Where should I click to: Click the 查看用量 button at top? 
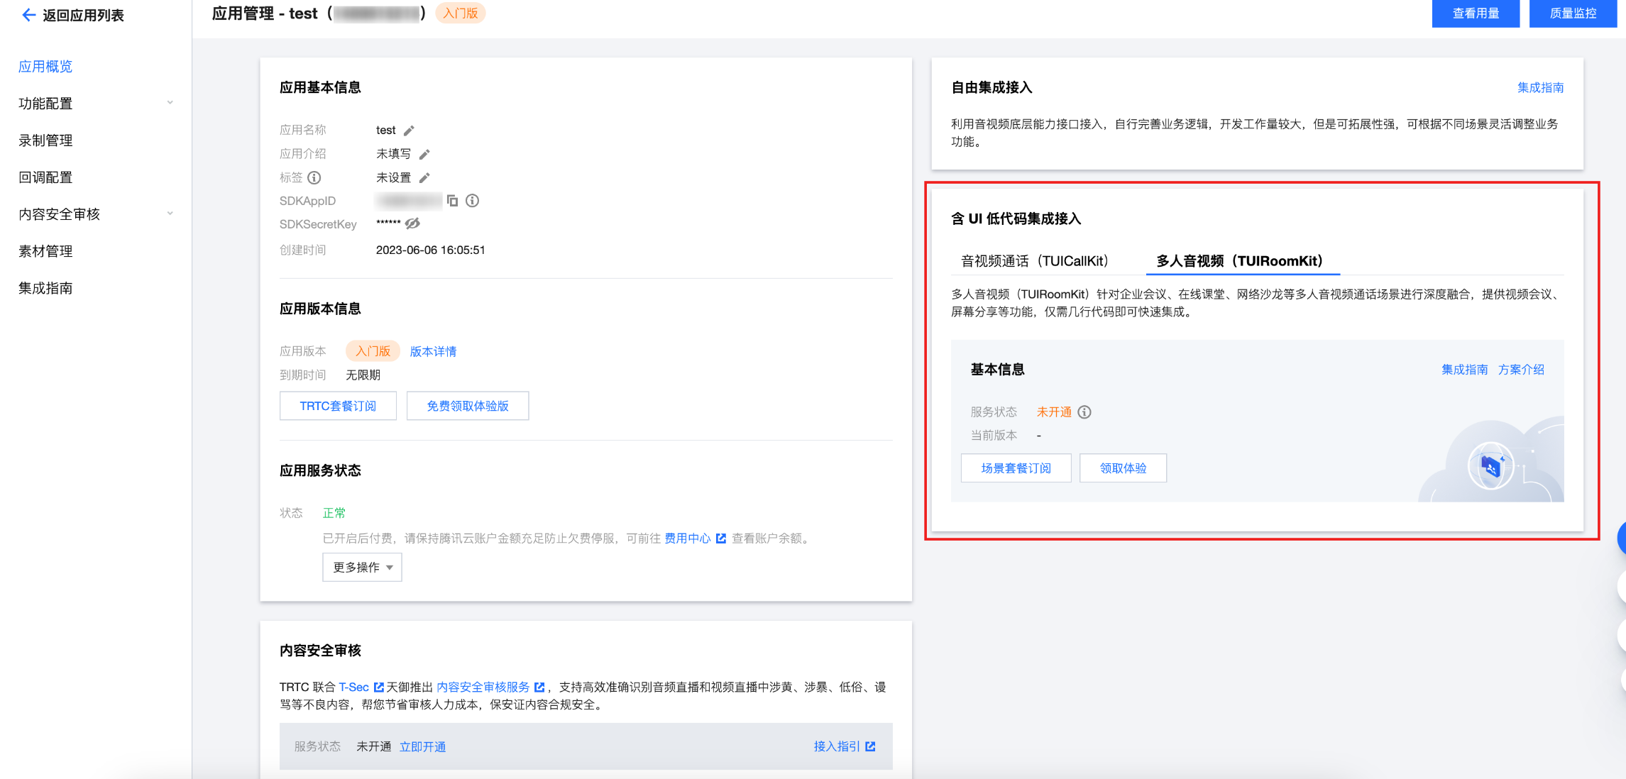pyautogui.click(x=1475, y=13)
